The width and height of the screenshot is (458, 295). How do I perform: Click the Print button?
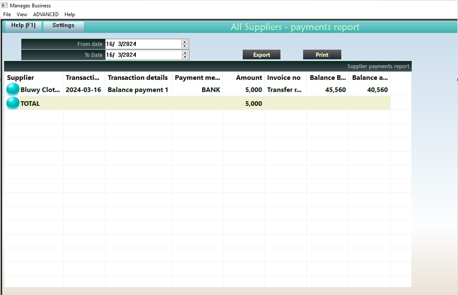(322, 54)
